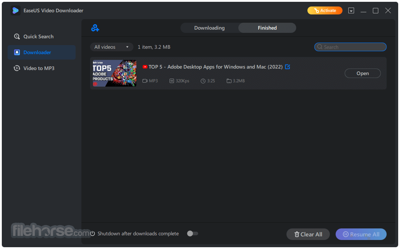Open Video to MP3 in the sidebar
This screenshot has height=249, width=400.
42,68
